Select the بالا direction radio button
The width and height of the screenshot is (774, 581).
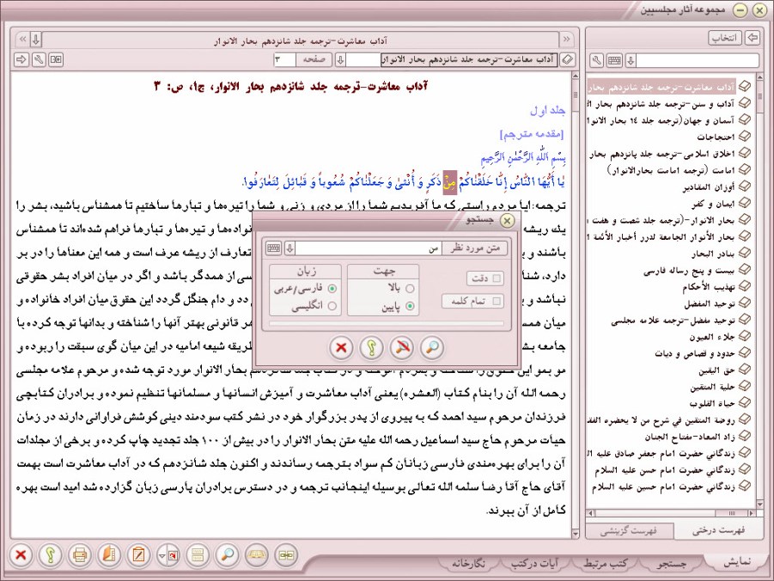pyautogui.click(x=410, y=288)
